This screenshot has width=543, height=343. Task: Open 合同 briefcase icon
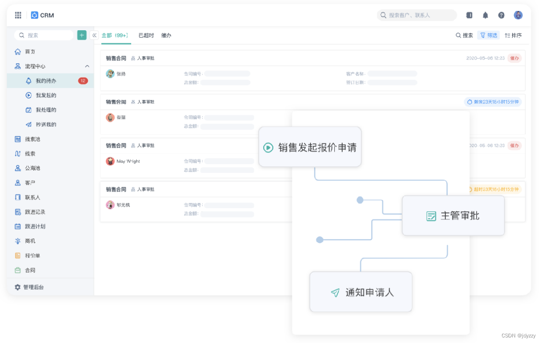pyautogui.click(x=18, y=270)
